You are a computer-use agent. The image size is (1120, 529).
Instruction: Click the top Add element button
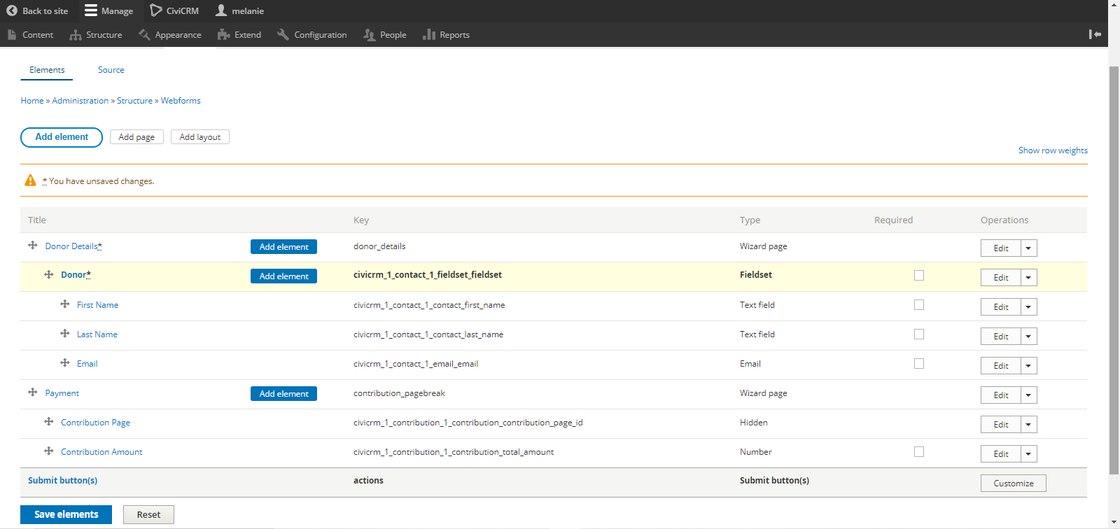pos(62,137)
